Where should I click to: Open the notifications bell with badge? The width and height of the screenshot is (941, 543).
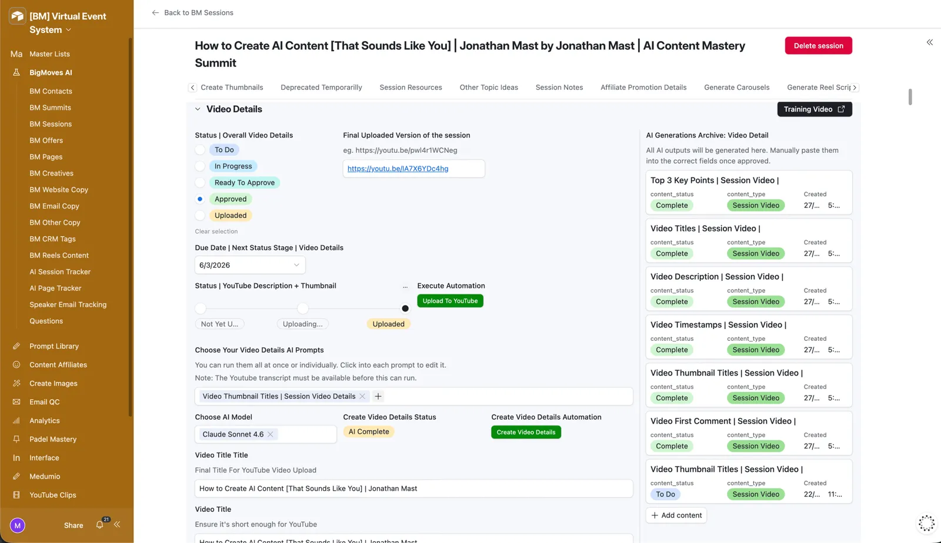[x=100, y=524]
